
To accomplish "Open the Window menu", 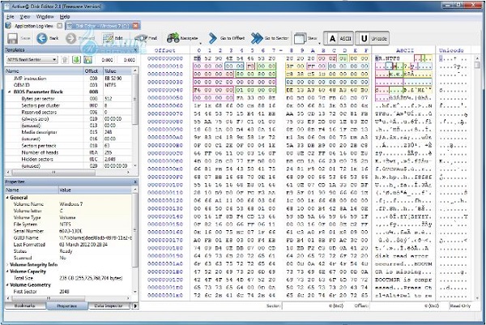I will pyautogui.click(x=45, y=17).
